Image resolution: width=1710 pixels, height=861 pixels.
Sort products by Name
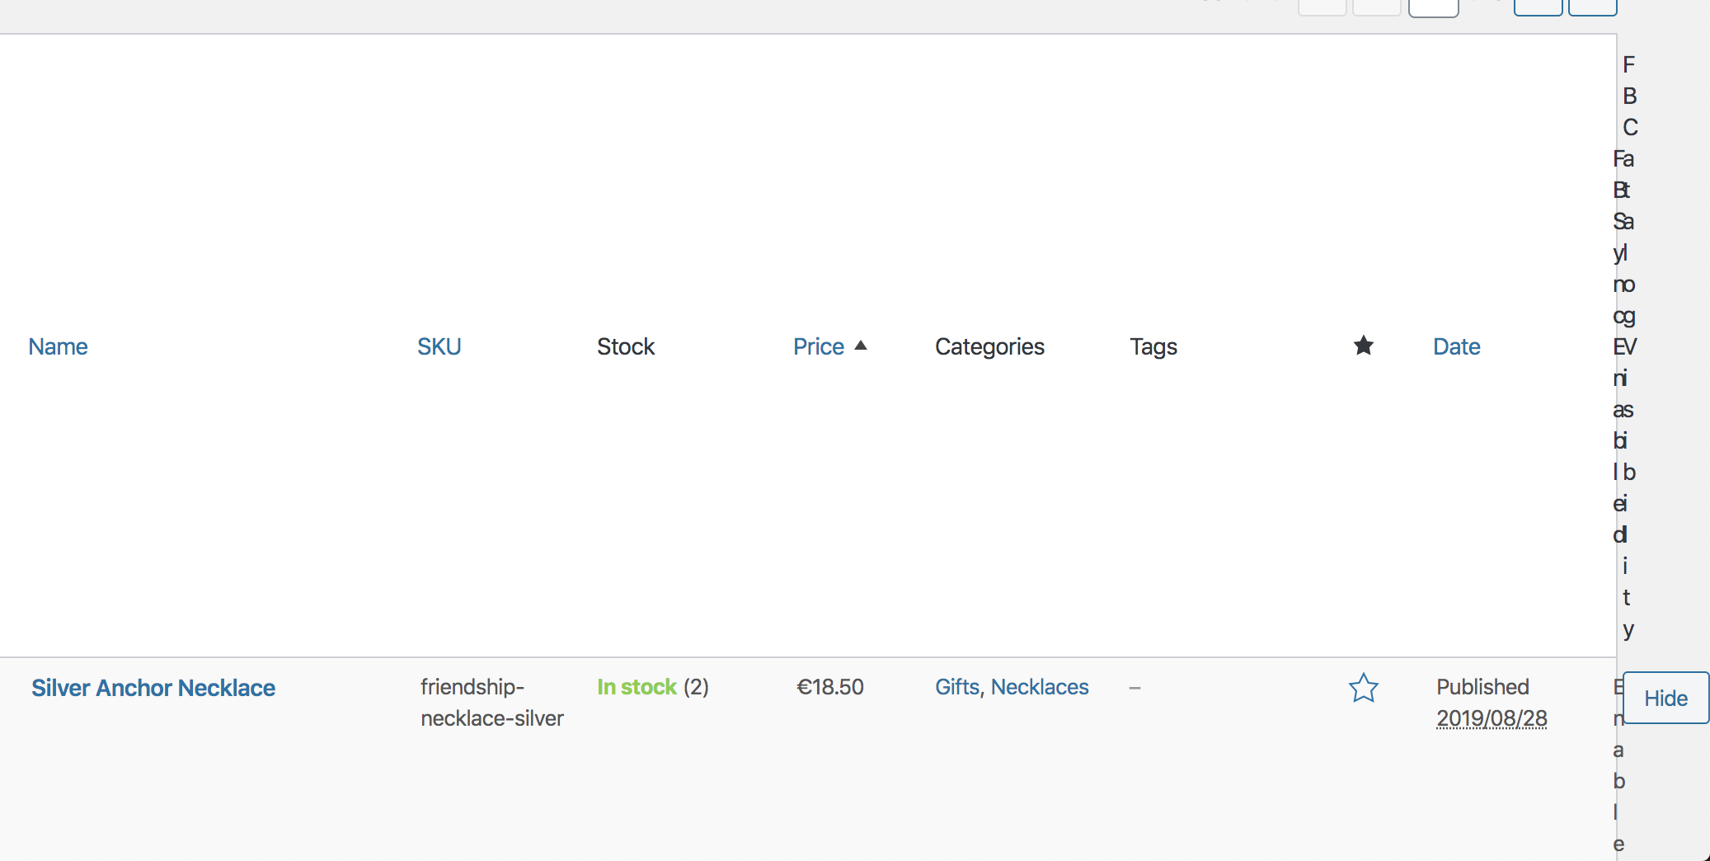[58, 346]
